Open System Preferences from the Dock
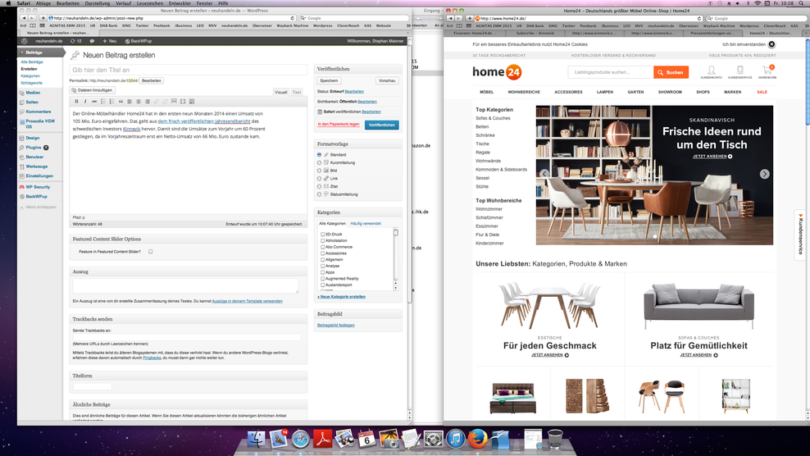 tap(433, 440)
